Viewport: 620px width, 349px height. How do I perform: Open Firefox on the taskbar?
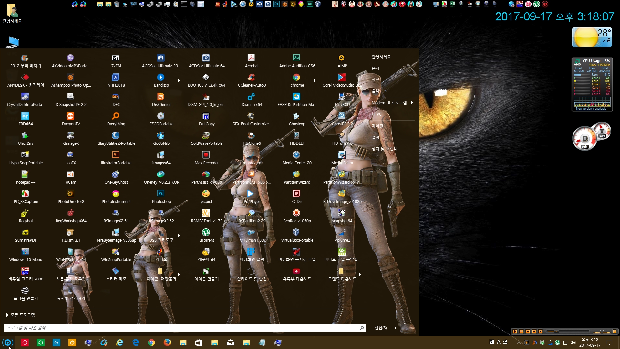(x=167, y=343)
